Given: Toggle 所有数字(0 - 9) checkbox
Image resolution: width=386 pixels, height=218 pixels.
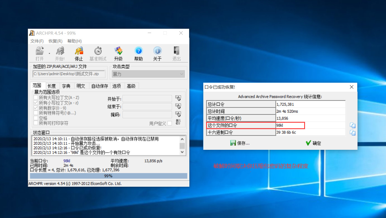Looking at the screenshot, I should (36, 108).
